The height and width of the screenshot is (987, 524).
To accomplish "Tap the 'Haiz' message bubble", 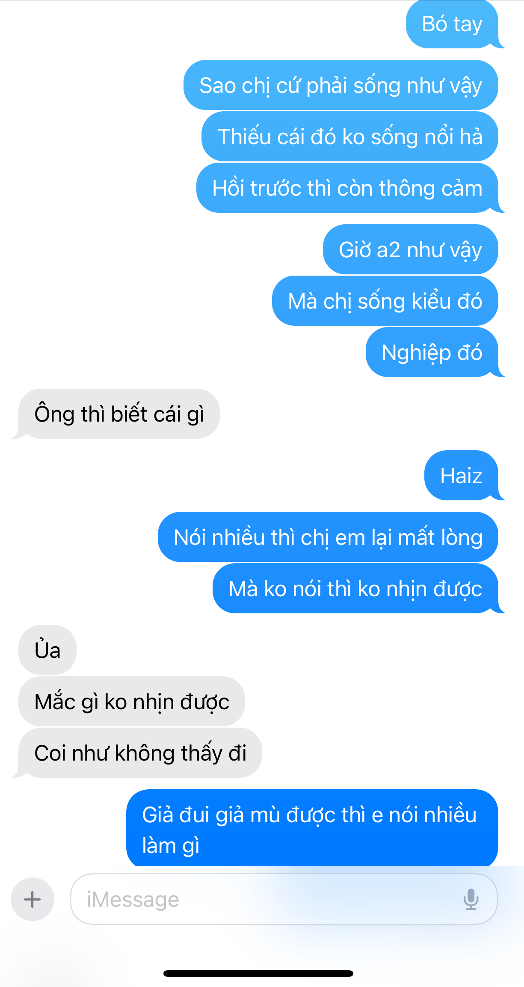I will [x=461, y=476].
